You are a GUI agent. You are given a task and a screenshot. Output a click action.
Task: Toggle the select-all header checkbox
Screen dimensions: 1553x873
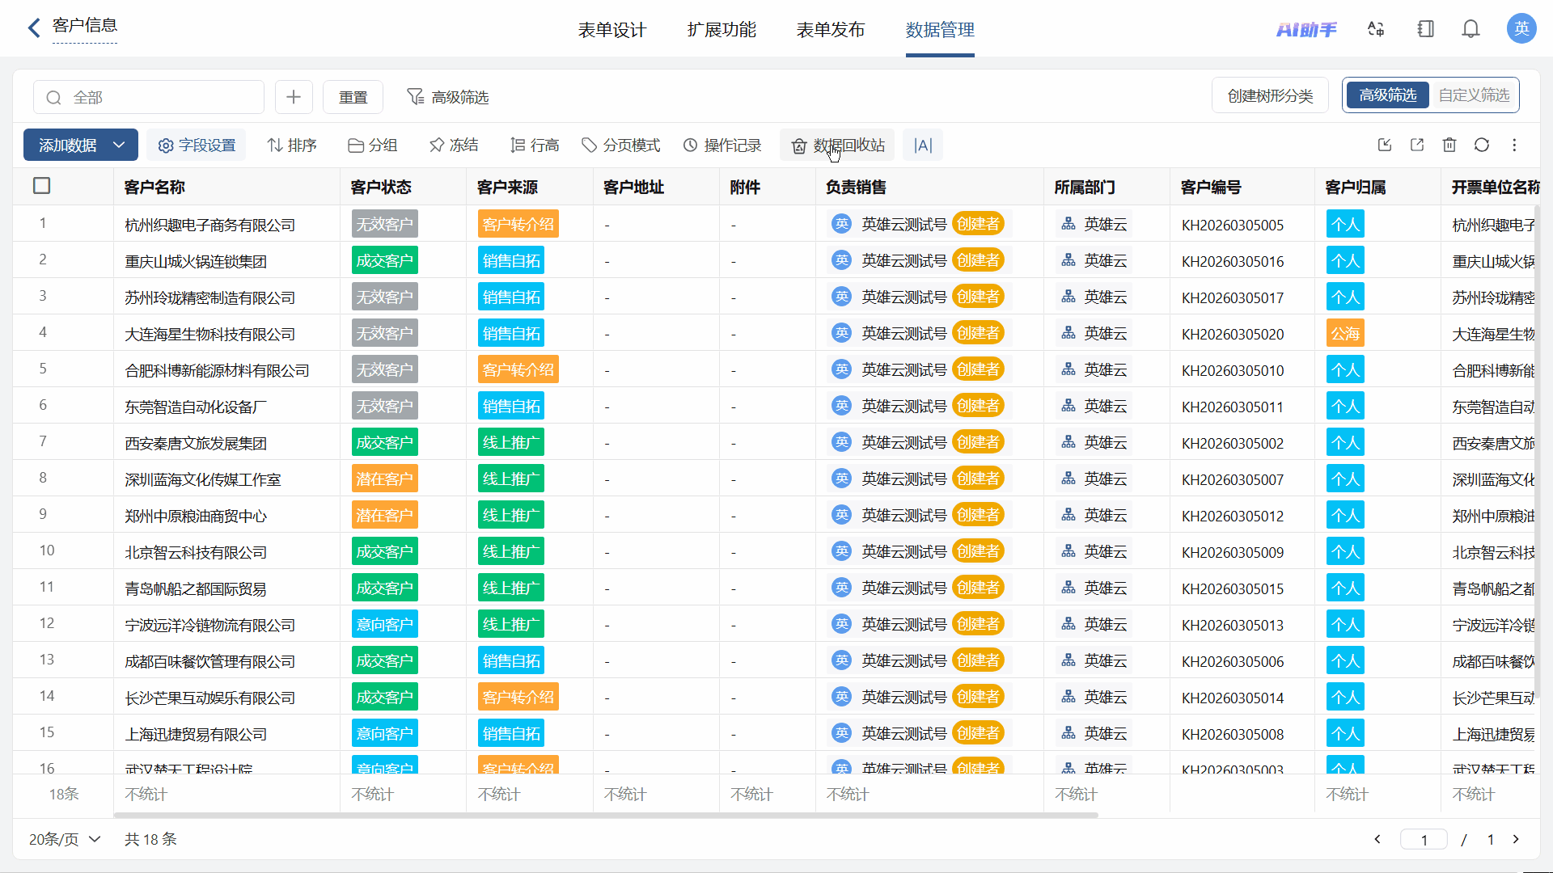click(42, 186)
